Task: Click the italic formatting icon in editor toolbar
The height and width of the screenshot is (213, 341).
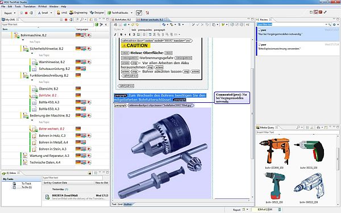Action: (x=115, y=34)
